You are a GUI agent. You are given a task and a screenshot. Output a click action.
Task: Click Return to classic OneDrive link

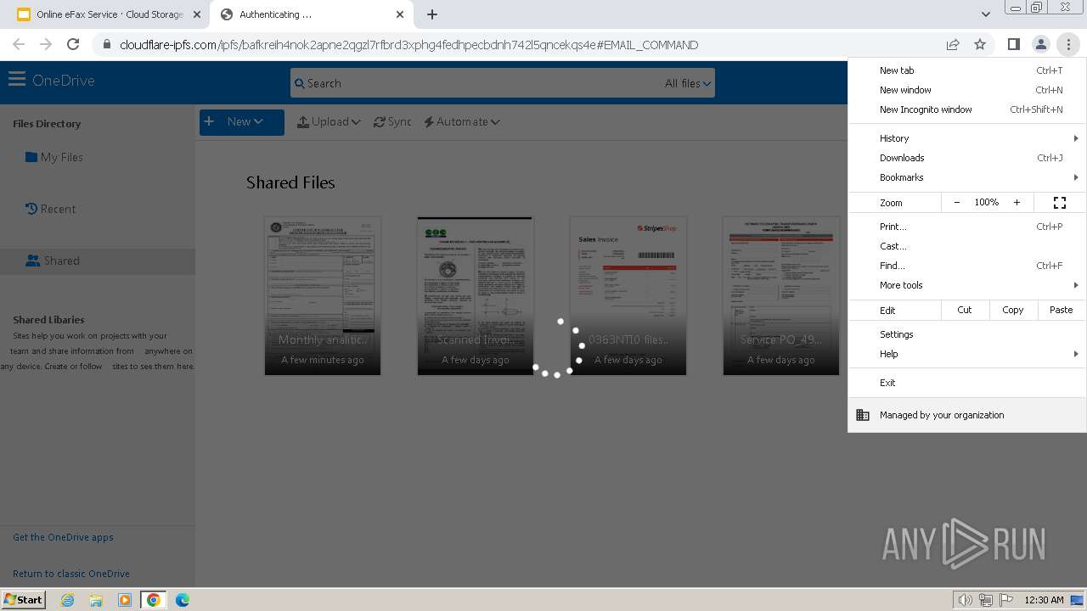click(71, 574)
